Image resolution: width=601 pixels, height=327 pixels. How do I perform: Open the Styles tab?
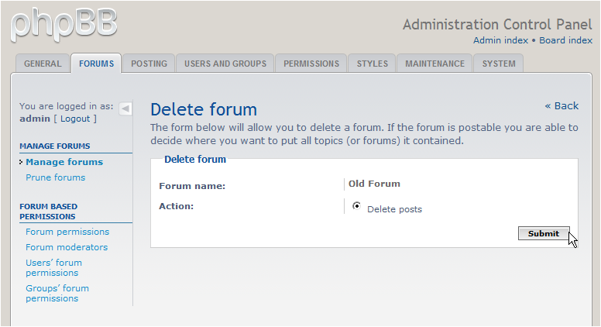pyautogui.click(x=373, y=64)
